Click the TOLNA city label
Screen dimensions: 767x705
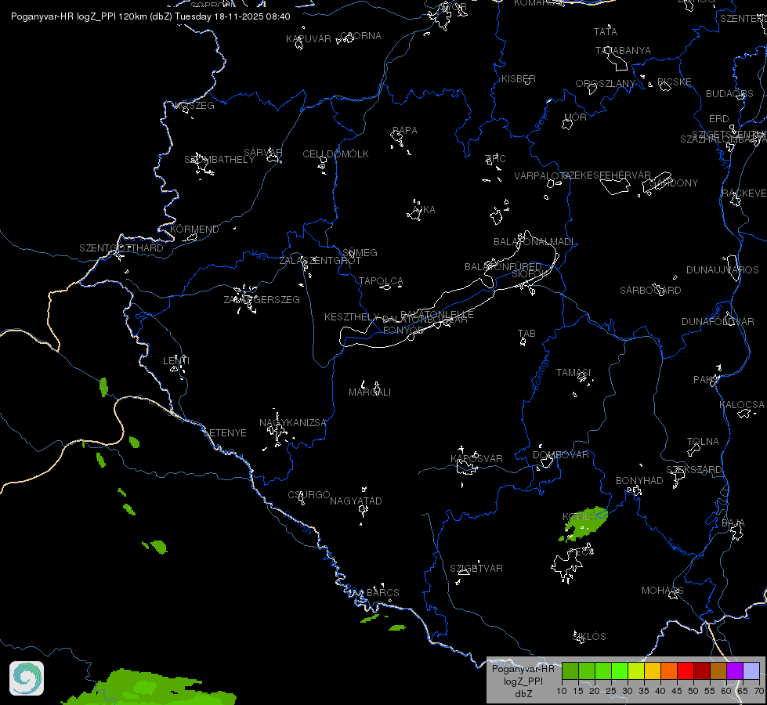pos(703,441)
